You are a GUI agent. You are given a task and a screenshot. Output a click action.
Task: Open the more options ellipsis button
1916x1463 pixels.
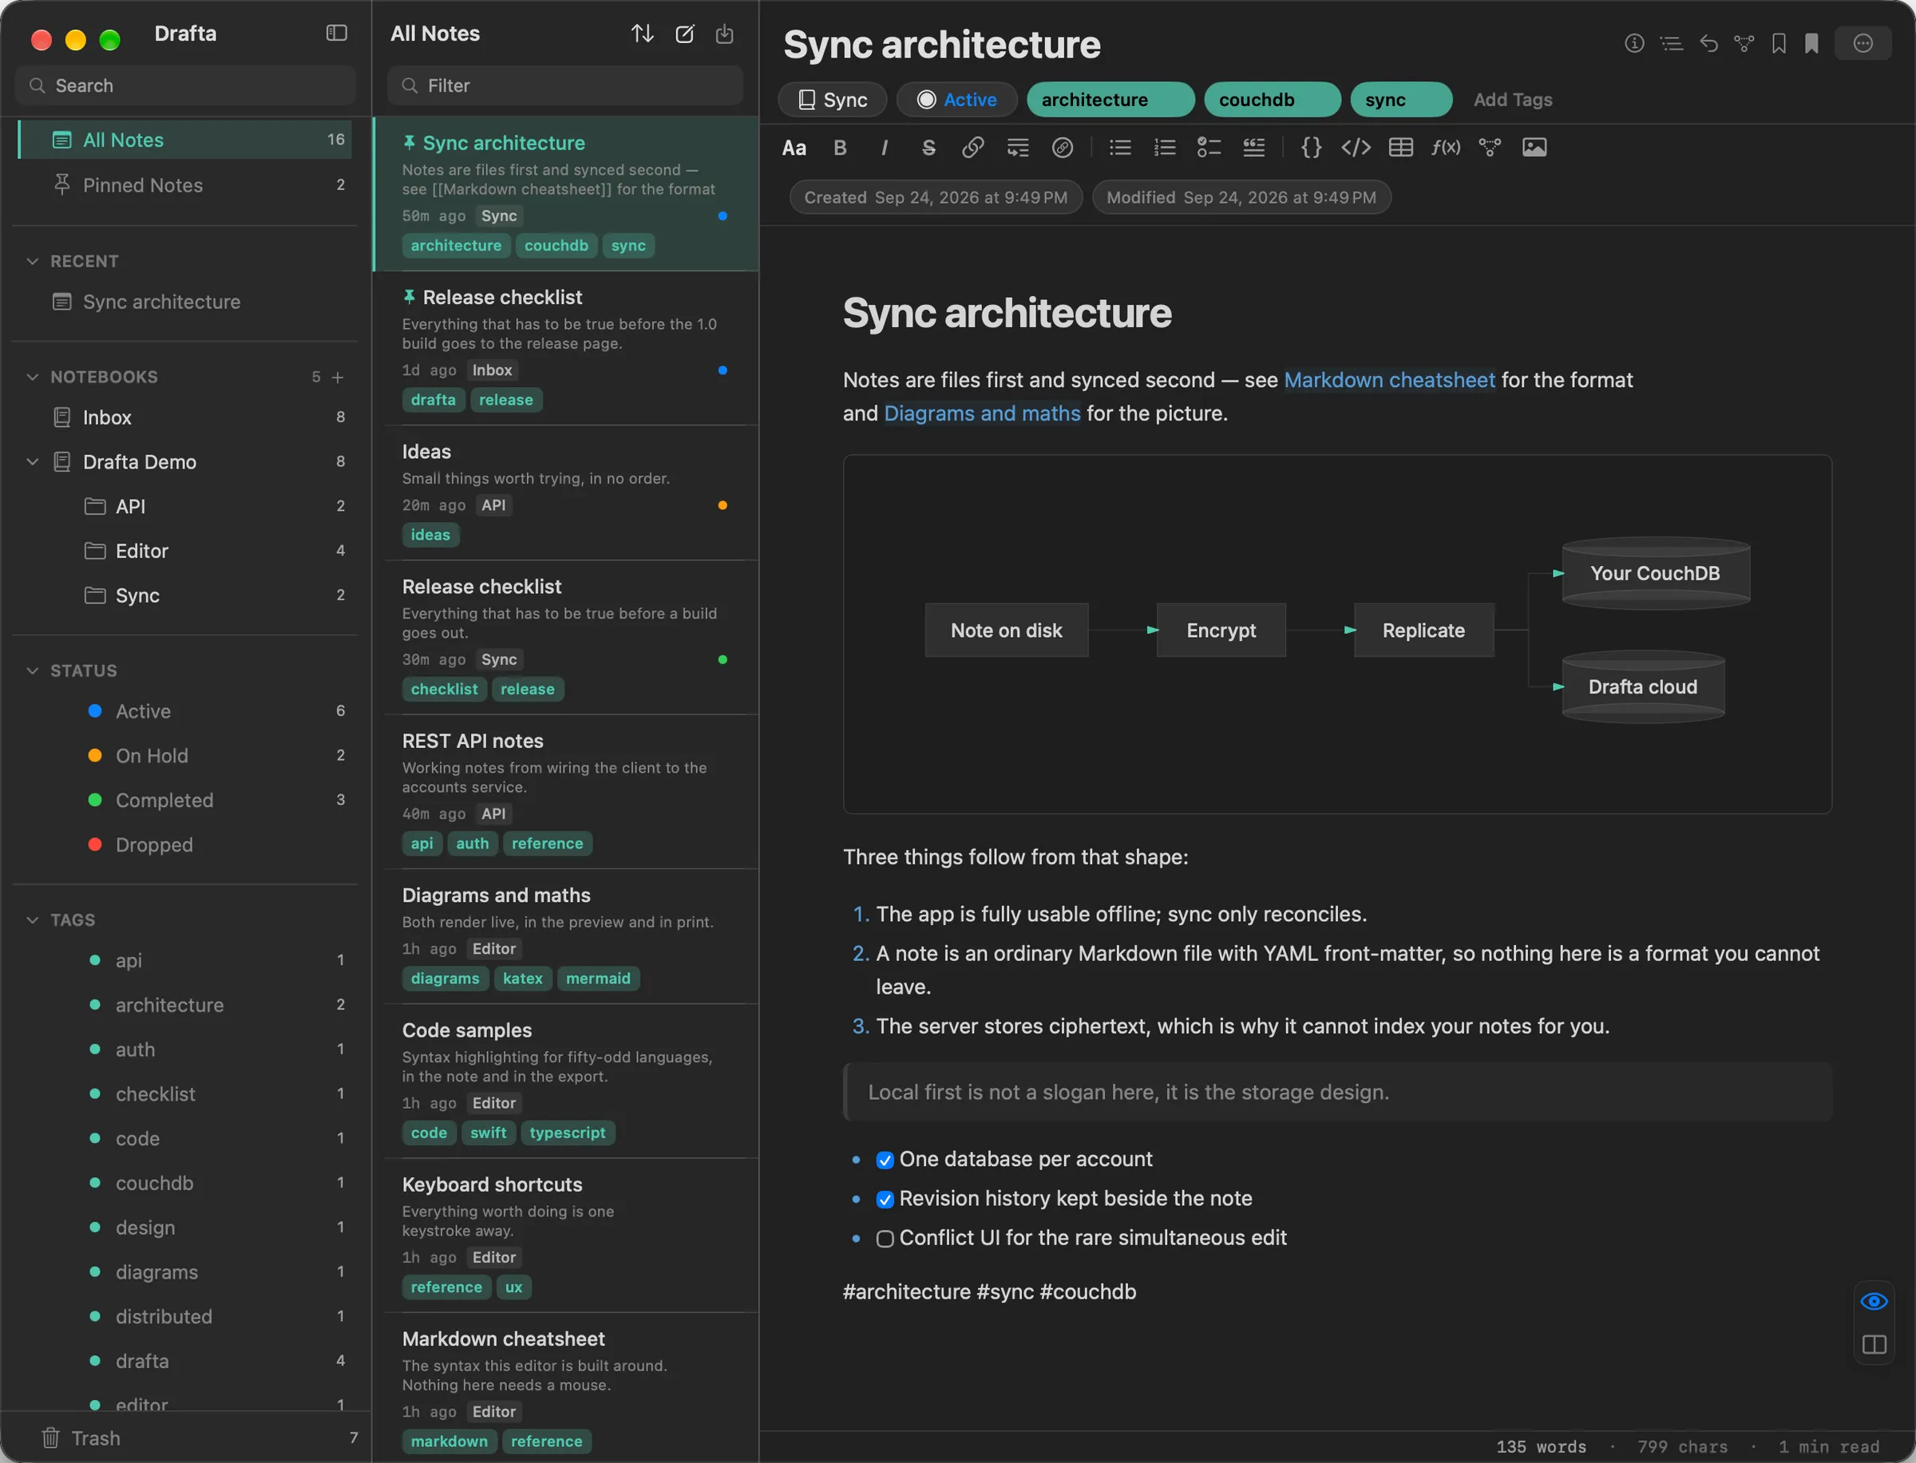[1862, 44]
